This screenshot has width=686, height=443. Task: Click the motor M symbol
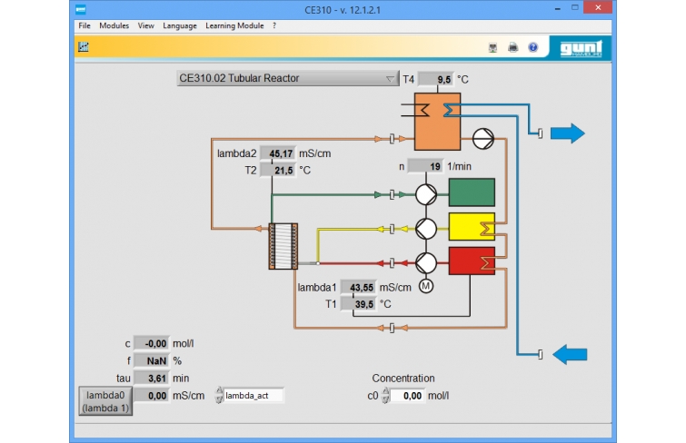pyautogui.click(x=426, y=287)
